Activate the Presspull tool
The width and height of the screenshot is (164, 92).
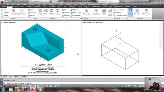pos(32,13)
